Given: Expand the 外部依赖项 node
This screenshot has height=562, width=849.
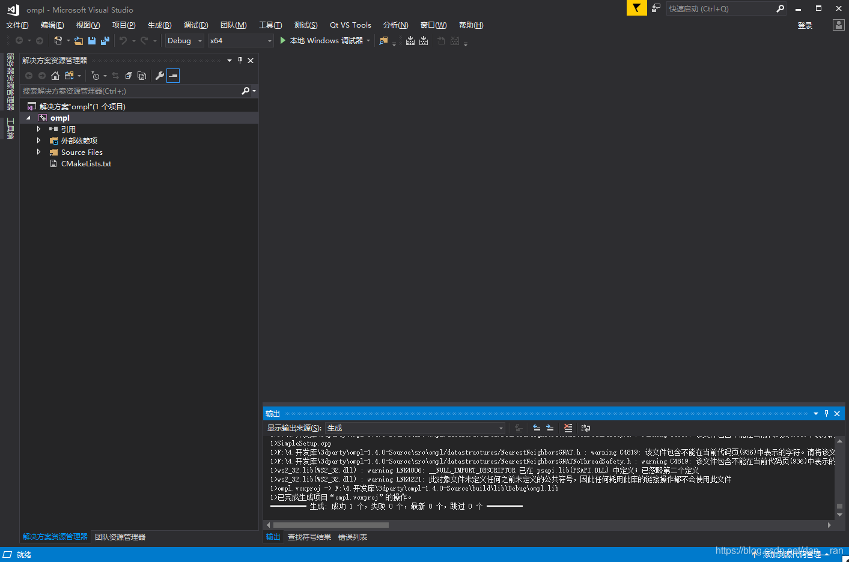Looking at the screenshot, I should tap(38, 140).
